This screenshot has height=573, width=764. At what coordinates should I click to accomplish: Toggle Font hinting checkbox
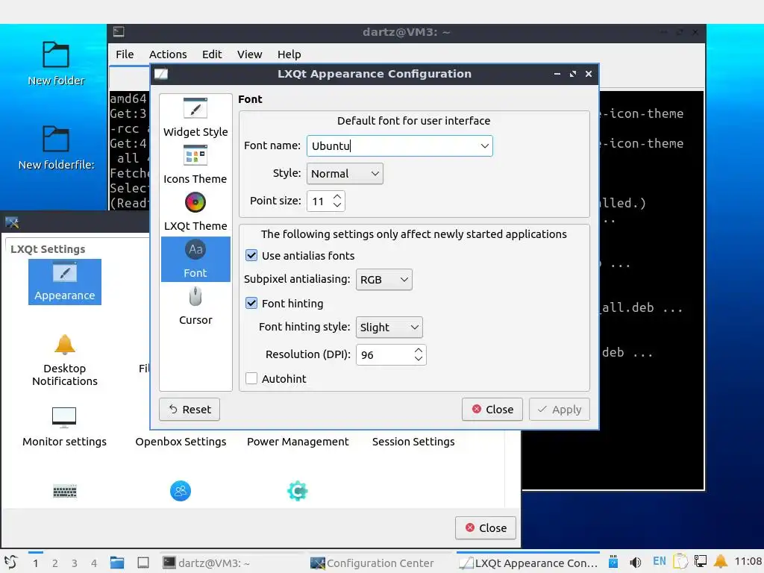click(251, 303)
